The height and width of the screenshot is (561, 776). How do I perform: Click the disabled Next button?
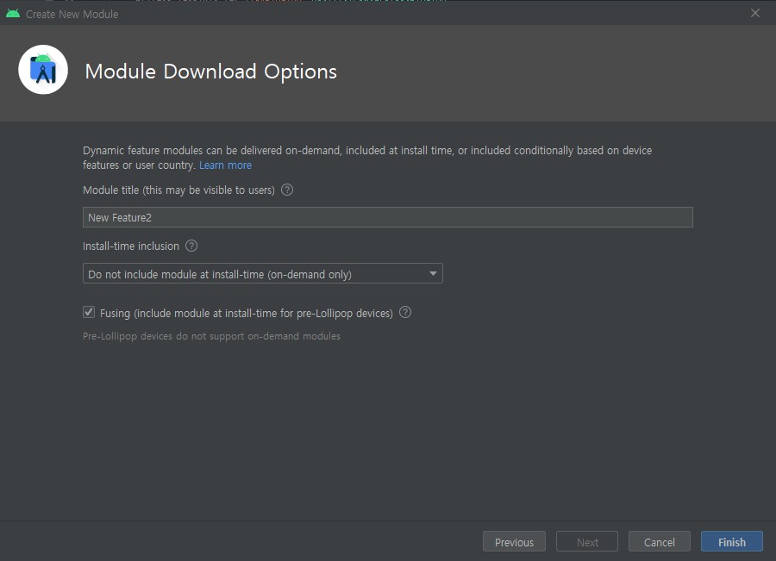[x=587, y=542]
